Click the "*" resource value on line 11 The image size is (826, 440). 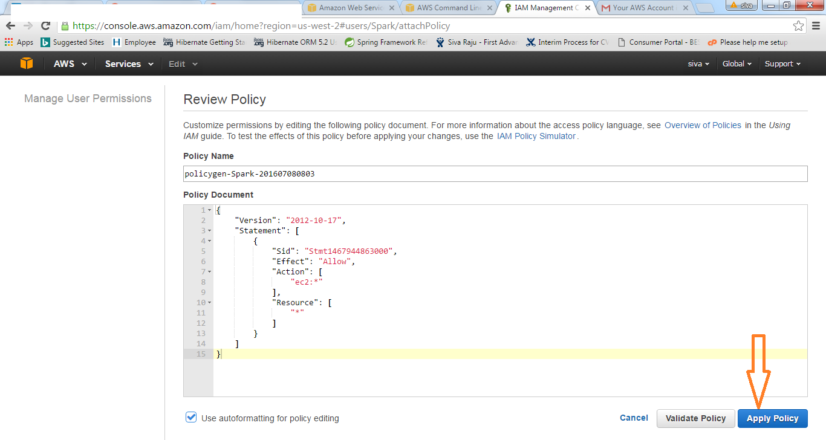point(297,313)
